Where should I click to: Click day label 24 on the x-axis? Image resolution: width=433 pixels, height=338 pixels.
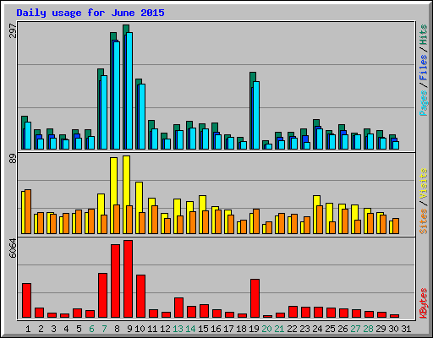[317, 329]
